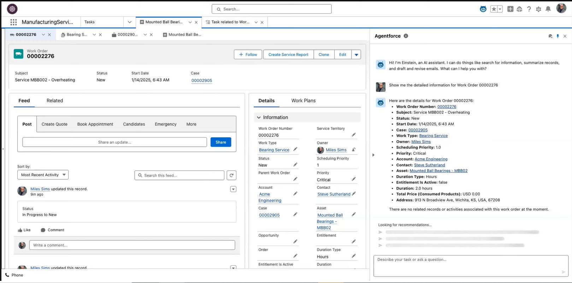Image resolution: width=572 pixels, height=283 pixels.
Task: Open the Most Recent Activity sort dropdown
Action: coord(43,175)
